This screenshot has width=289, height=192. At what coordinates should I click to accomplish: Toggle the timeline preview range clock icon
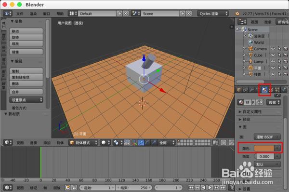[68, 188]
